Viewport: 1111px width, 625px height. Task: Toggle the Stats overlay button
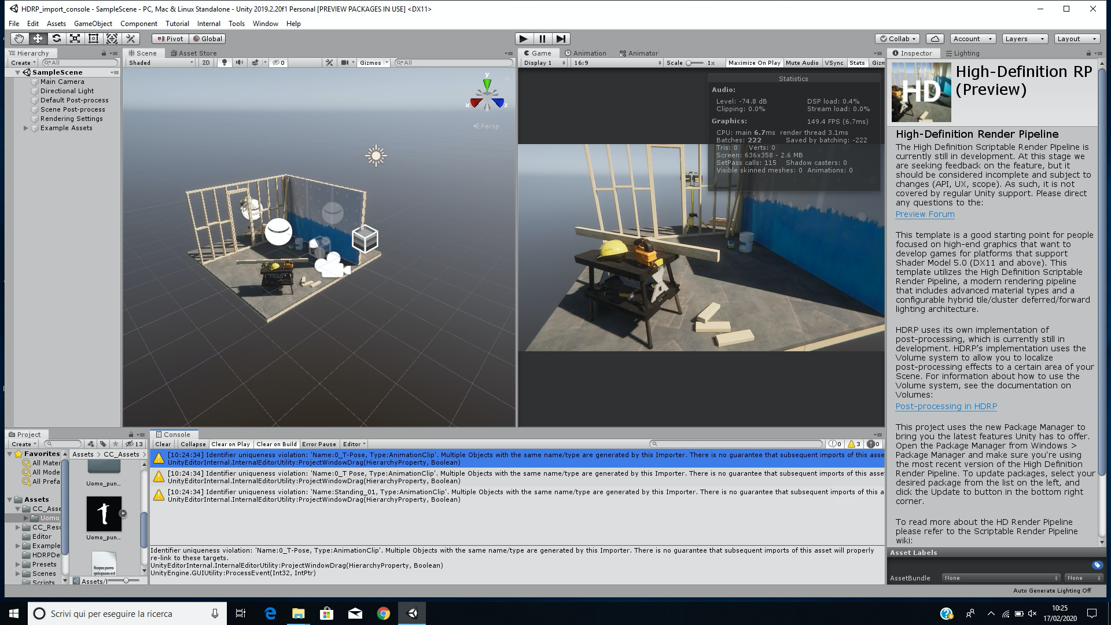pyautogui.click(x=857, y=62)
